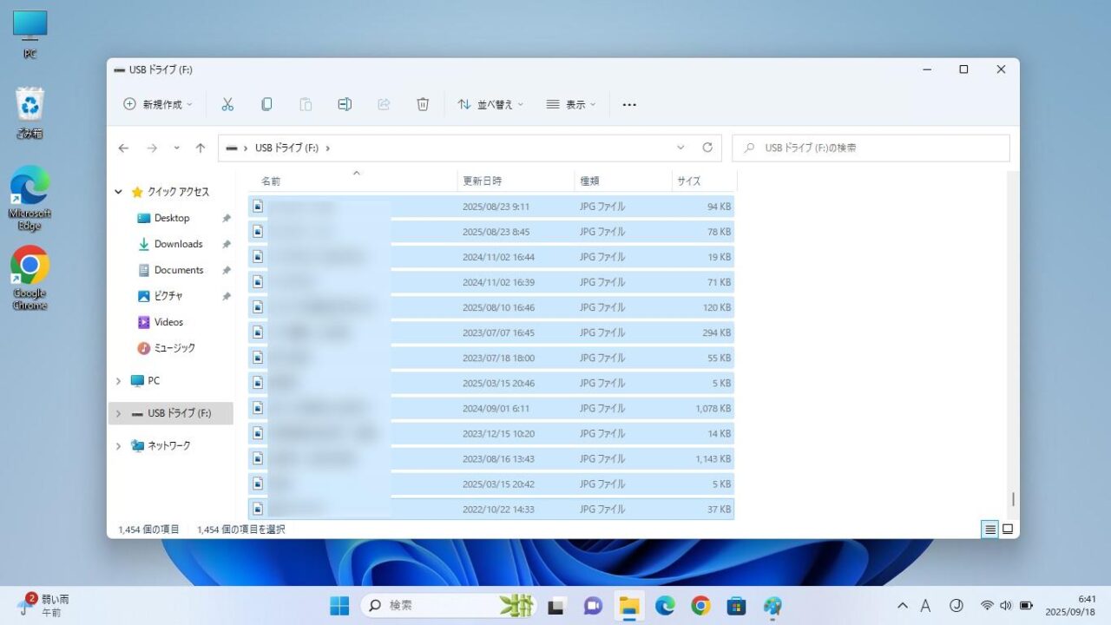Sort by サイズ column header
Screen dimensions: 1111x625
(x=689, y=181)
